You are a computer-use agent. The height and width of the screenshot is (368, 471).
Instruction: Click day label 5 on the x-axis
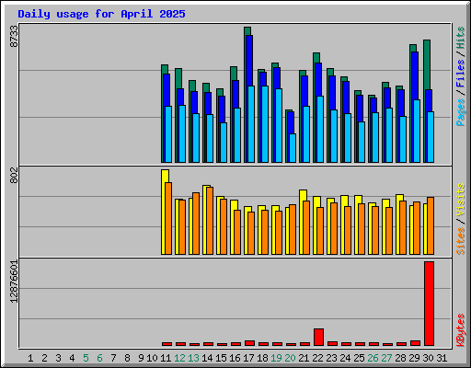[86, 358]
